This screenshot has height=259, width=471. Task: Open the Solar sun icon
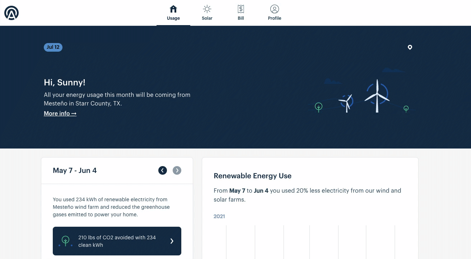(x=207, y=9)
